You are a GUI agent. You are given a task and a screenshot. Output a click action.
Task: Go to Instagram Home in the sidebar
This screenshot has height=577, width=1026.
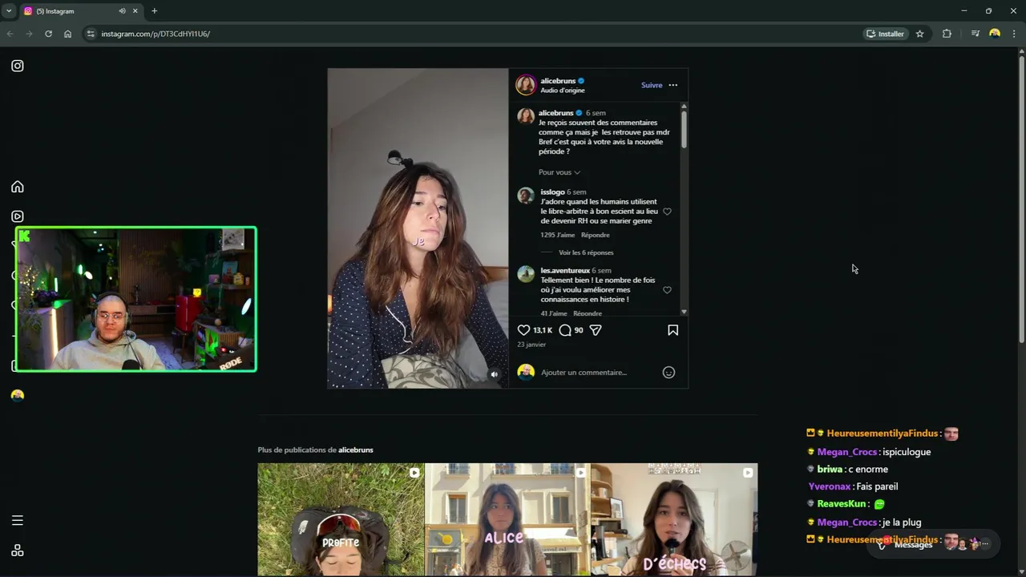pos(18,187)
